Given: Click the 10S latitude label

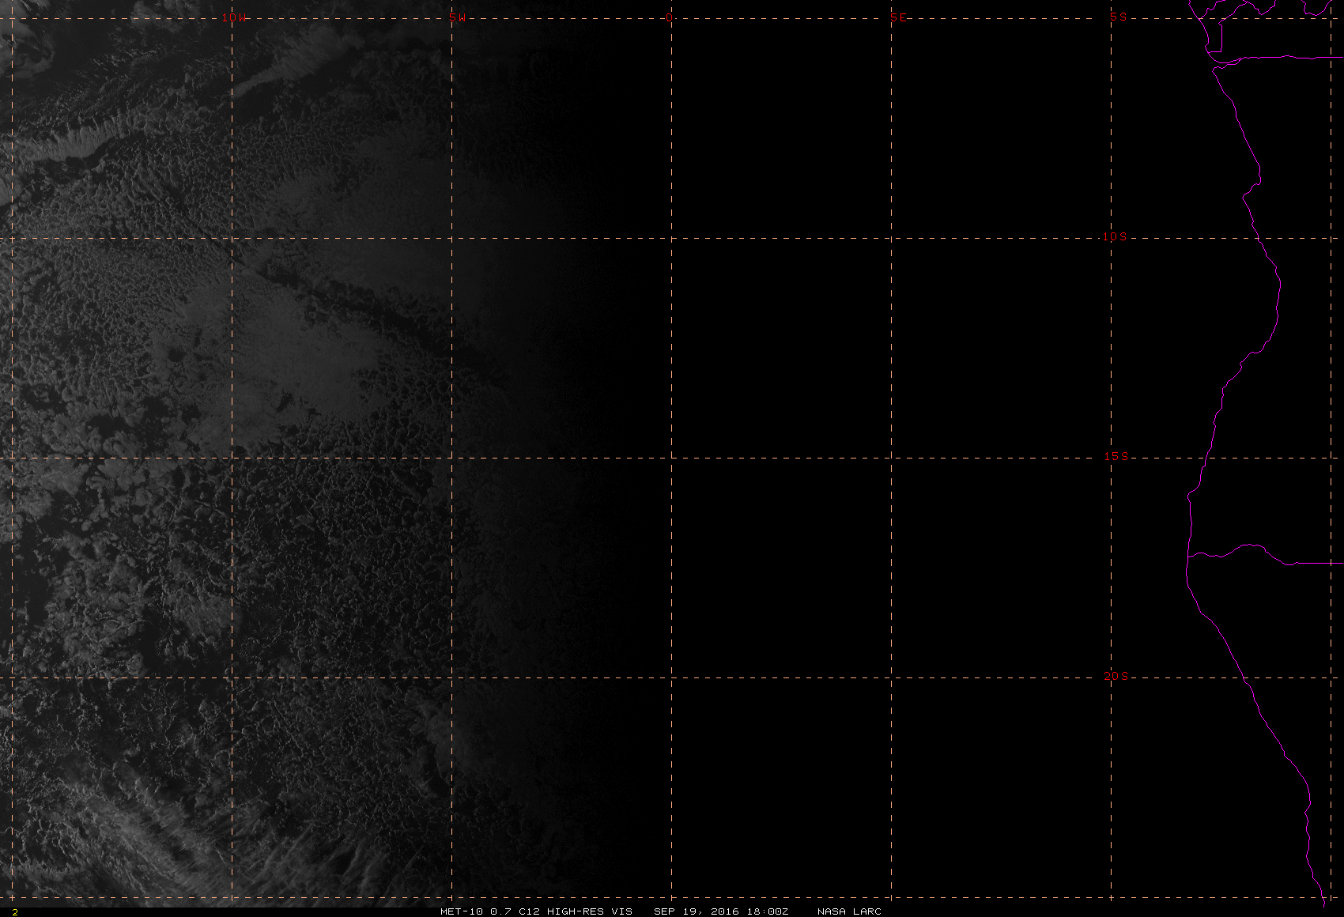Looking at the screenshot, I should 1115,236.
